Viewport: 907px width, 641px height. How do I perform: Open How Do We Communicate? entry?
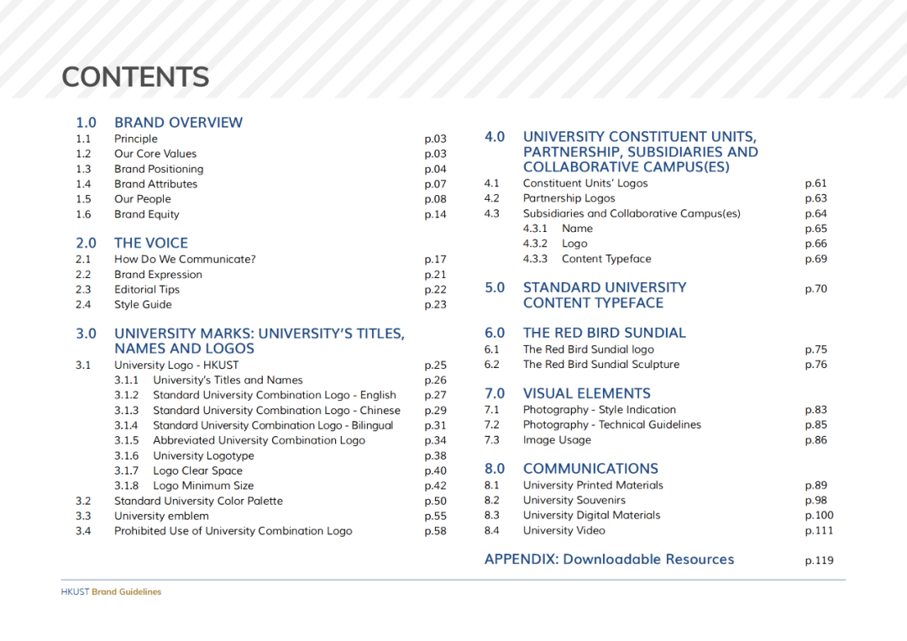(185, 260)
